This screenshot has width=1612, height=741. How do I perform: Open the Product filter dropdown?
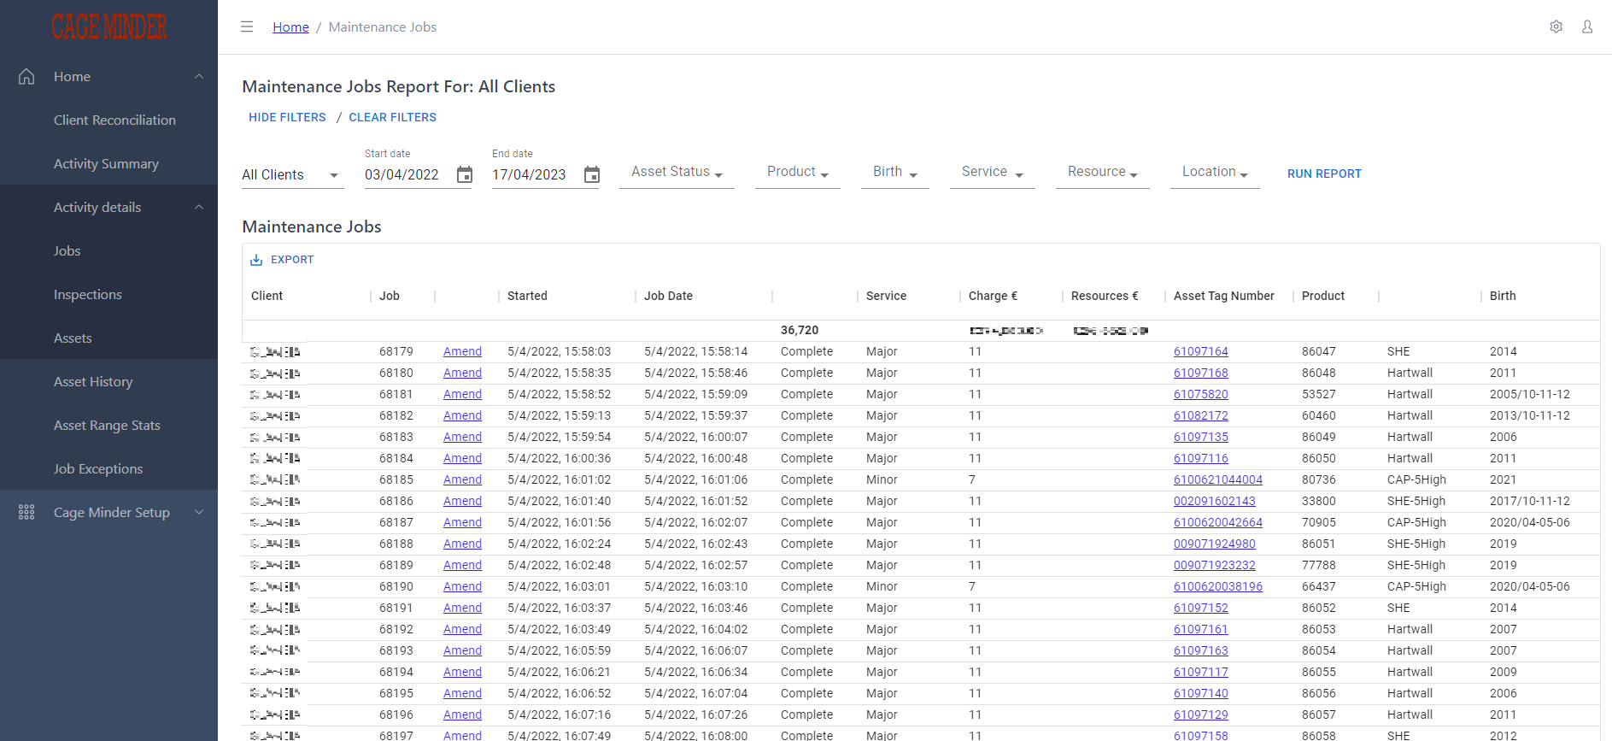pyautogui.click(x=798, y=172)
